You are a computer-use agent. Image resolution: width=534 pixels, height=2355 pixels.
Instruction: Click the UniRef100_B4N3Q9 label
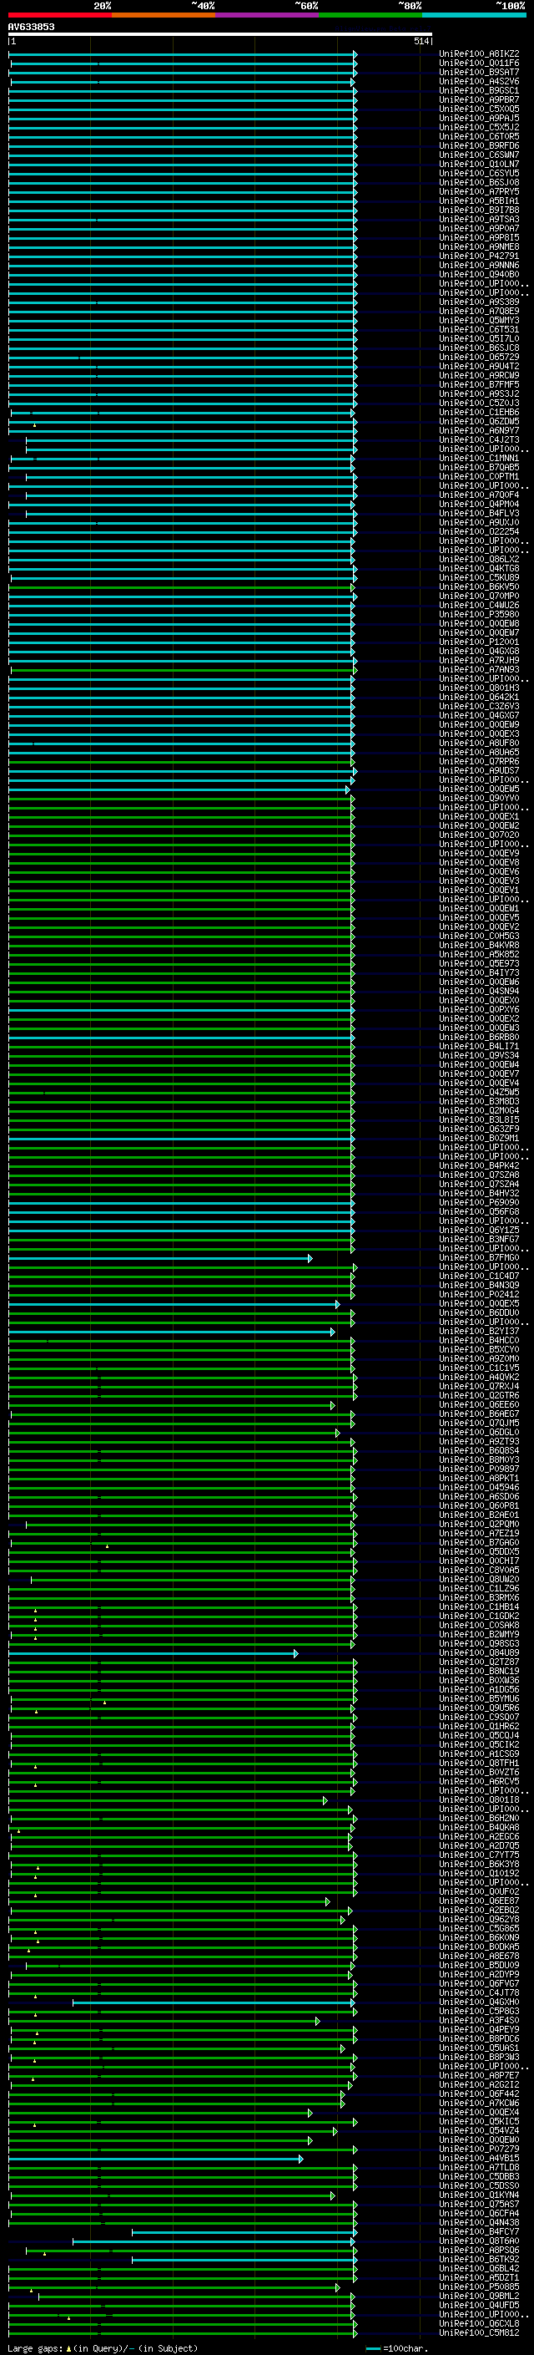(479, 1287)
